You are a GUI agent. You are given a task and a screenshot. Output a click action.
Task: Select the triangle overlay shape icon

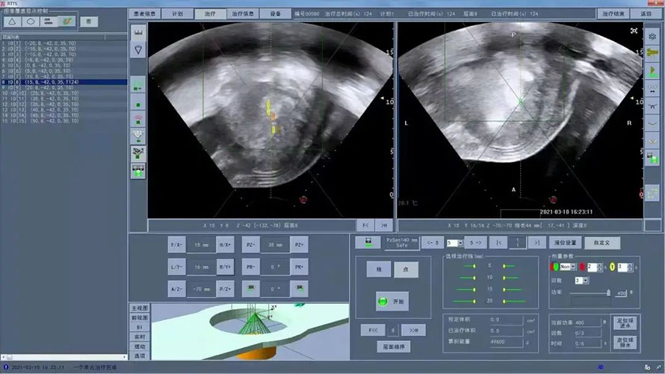coord(13,22)
